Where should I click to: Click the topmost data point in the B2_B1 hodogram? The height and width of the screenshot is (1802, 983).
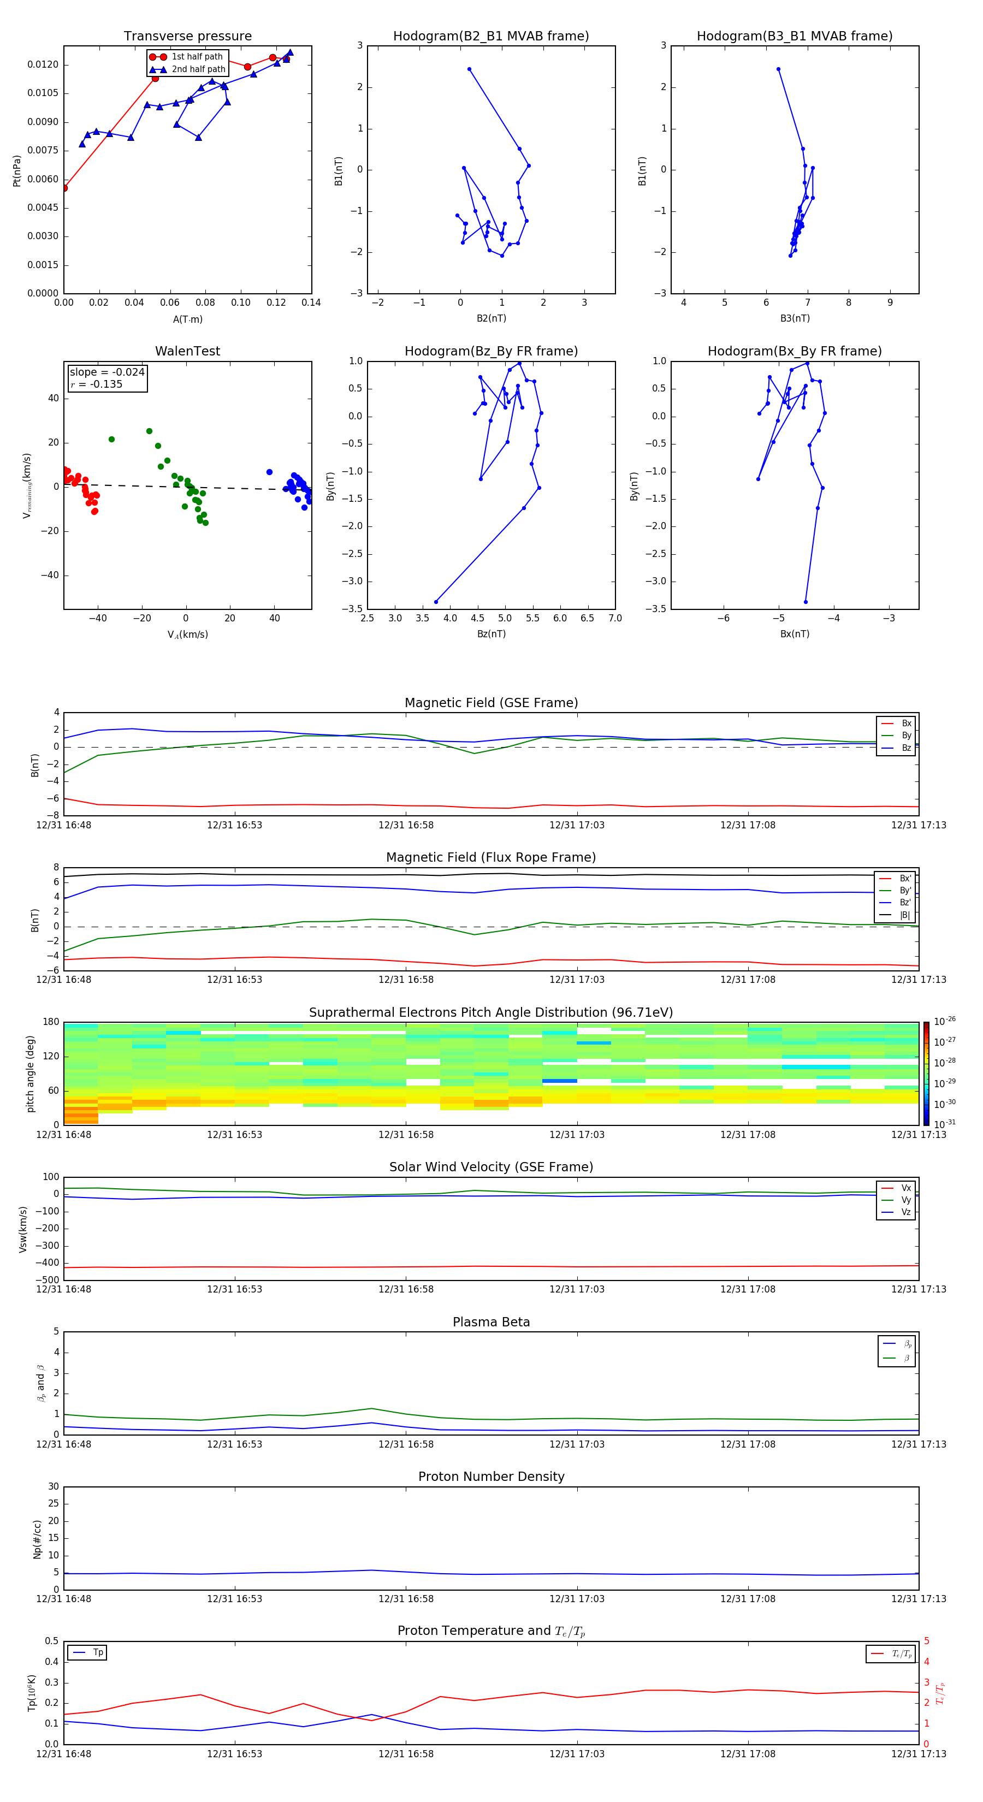[470, 69]
